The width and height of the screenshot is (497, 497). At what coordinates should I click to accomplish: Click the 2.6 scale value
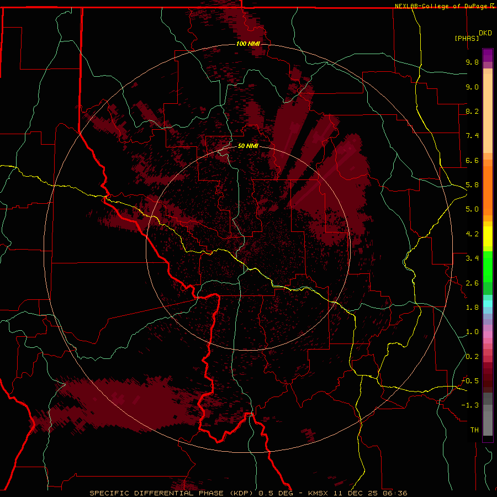tap(472, 283)
